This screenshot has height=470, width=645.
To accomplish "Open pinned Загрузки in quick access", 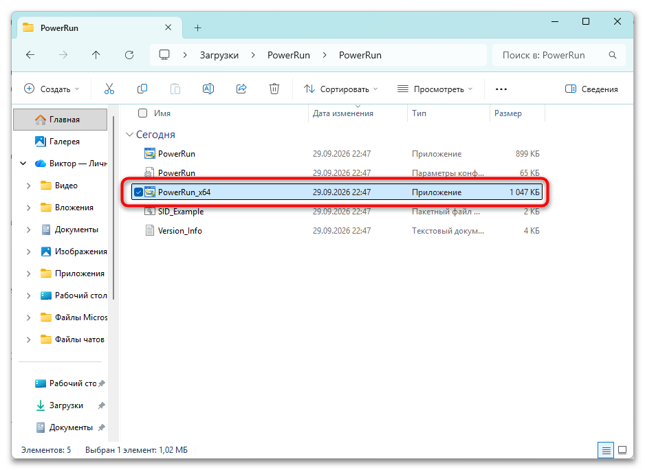I will point(66,405).
